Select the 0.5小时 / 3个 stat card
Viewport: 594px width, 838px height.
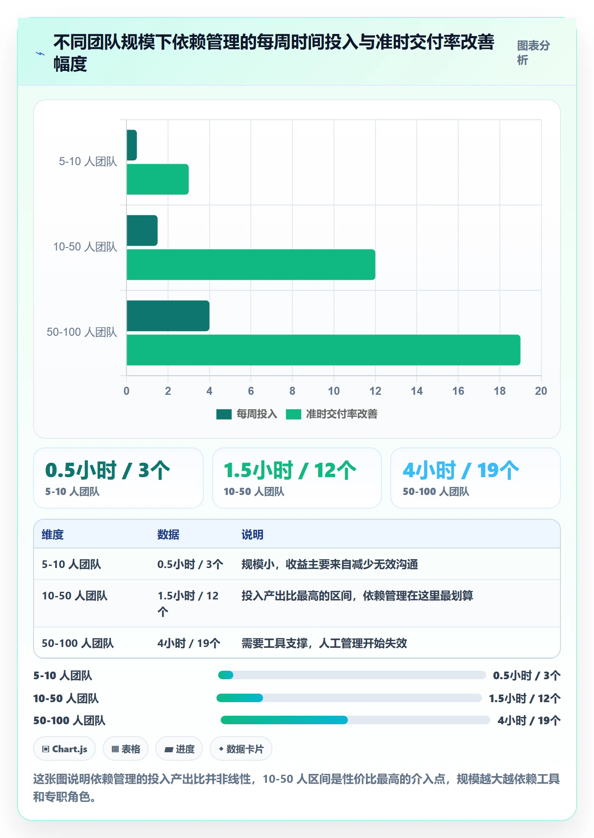[118, 478]
